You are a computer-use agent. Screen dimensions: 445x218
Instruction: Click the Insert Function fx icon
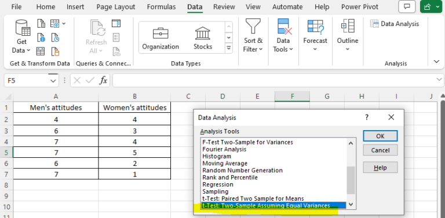[x=103, y=81]
